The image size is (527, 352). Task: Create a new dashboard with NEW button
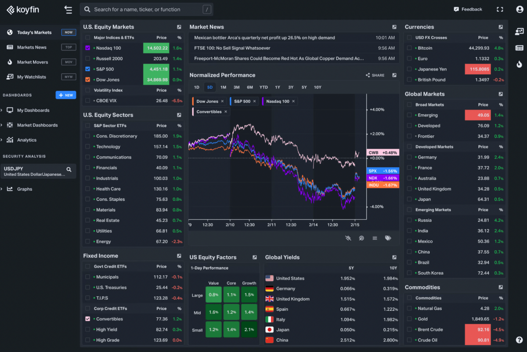point(66,95)
